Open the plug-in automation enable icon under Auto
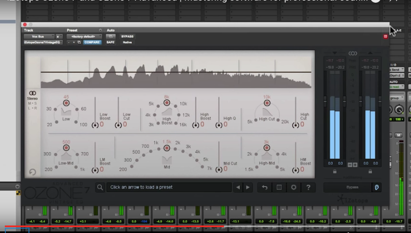The height and width of the screenshot is (233, 411). [110, 36]
